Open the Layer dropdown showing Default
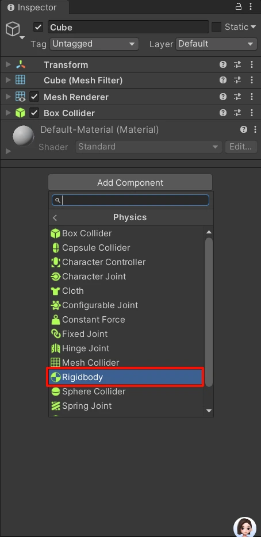 tap(217, 44)
